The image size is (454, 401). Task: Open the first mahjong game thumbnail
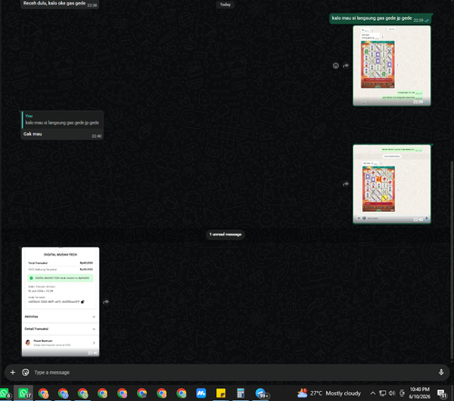coord(391,65)
